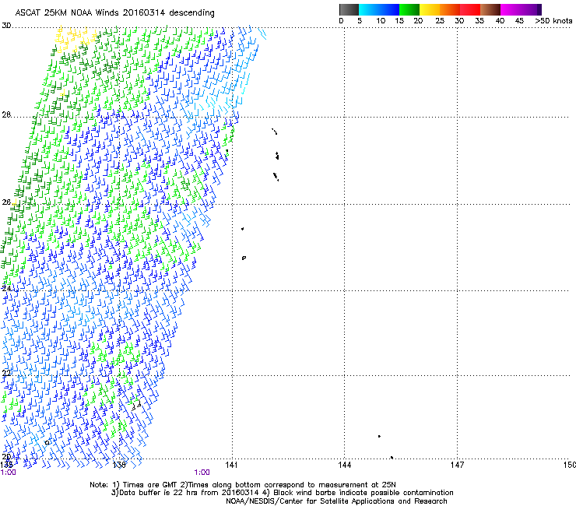Click the title "ASCAT 25KM NOAA Winds 20160314 descending"
576x506 pixels.
tap(114, 13)
